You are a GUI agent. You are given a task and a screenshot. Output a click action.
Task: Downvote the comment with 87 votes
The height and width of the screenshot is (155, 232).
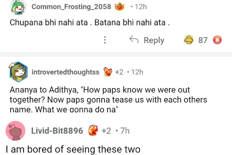[x=218, y=40]
